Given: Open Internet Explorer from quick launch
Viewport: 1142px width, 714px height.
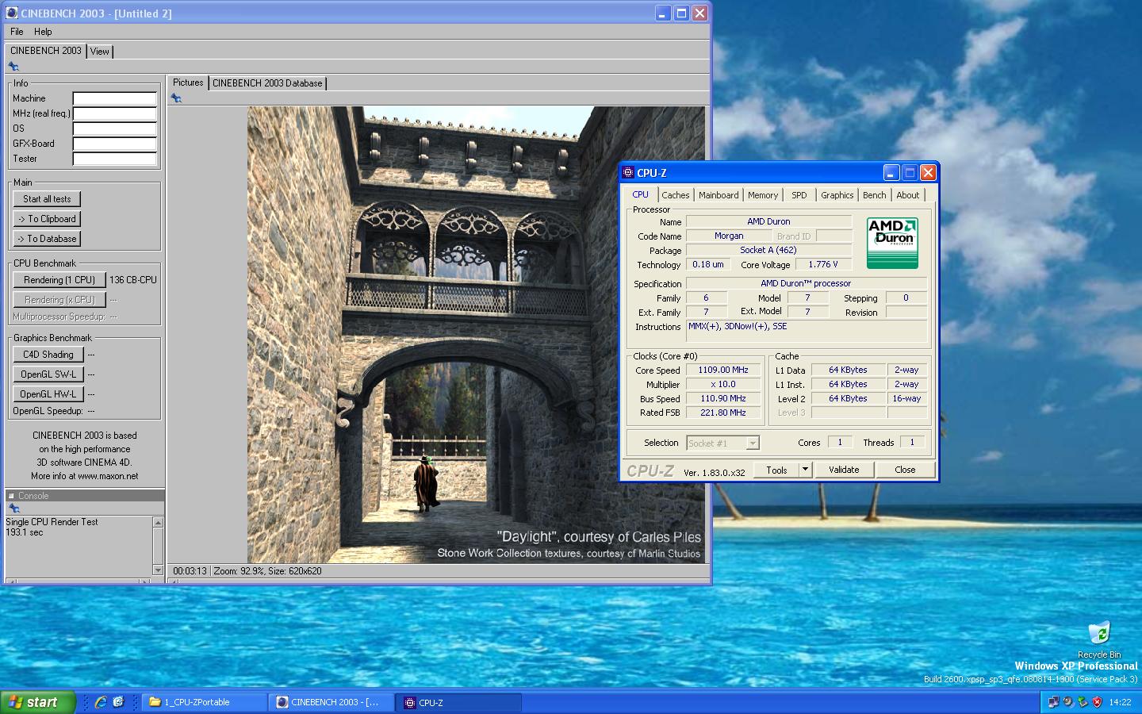Looking at the screenshot, I should click(101, 702).
